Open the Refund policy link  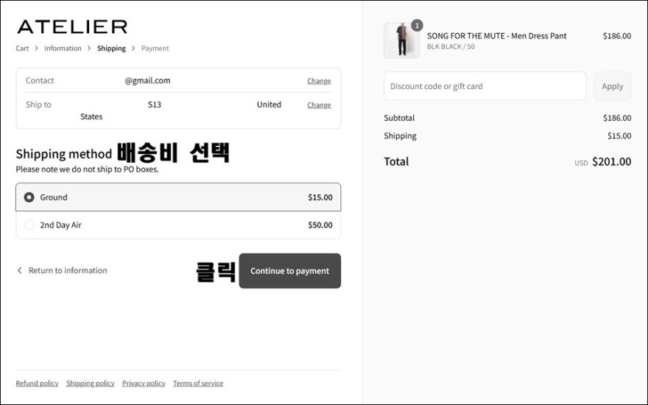[x=37, y=383]
